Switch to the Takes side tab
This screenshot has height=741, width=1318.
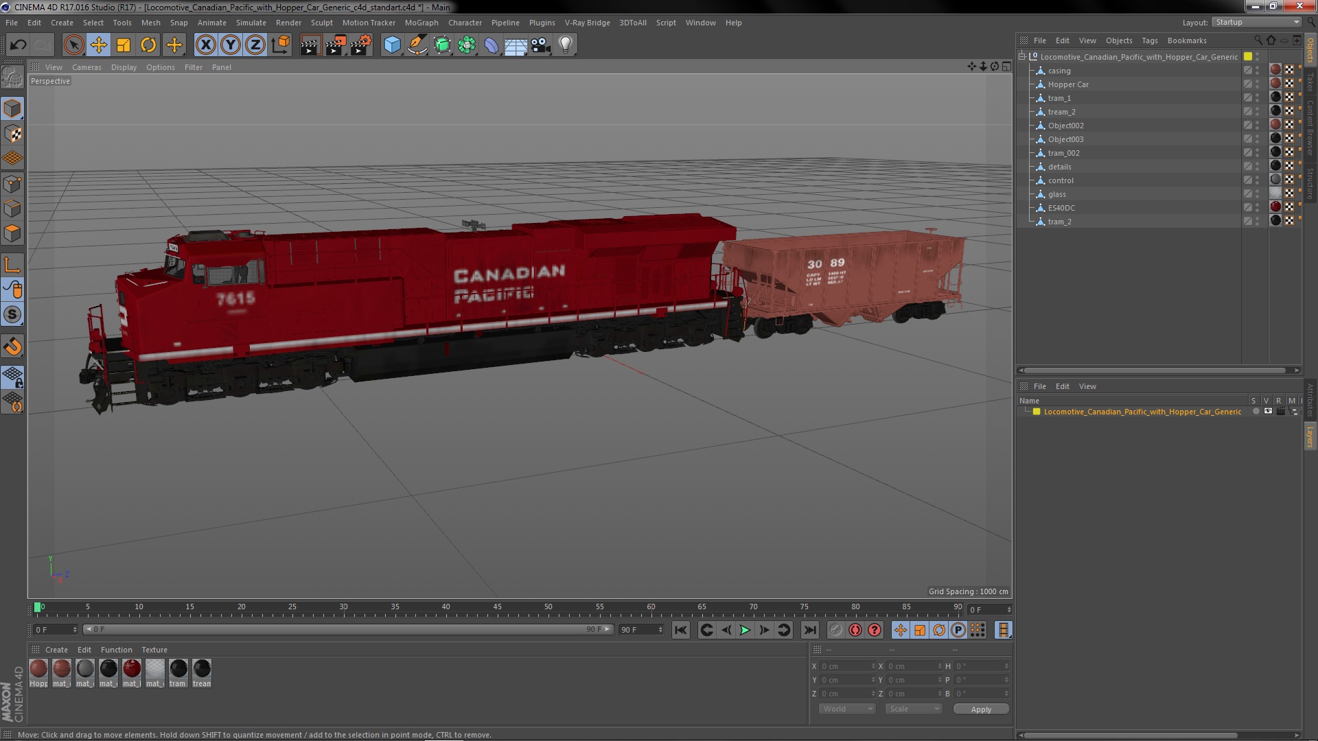pos(1310,82)
